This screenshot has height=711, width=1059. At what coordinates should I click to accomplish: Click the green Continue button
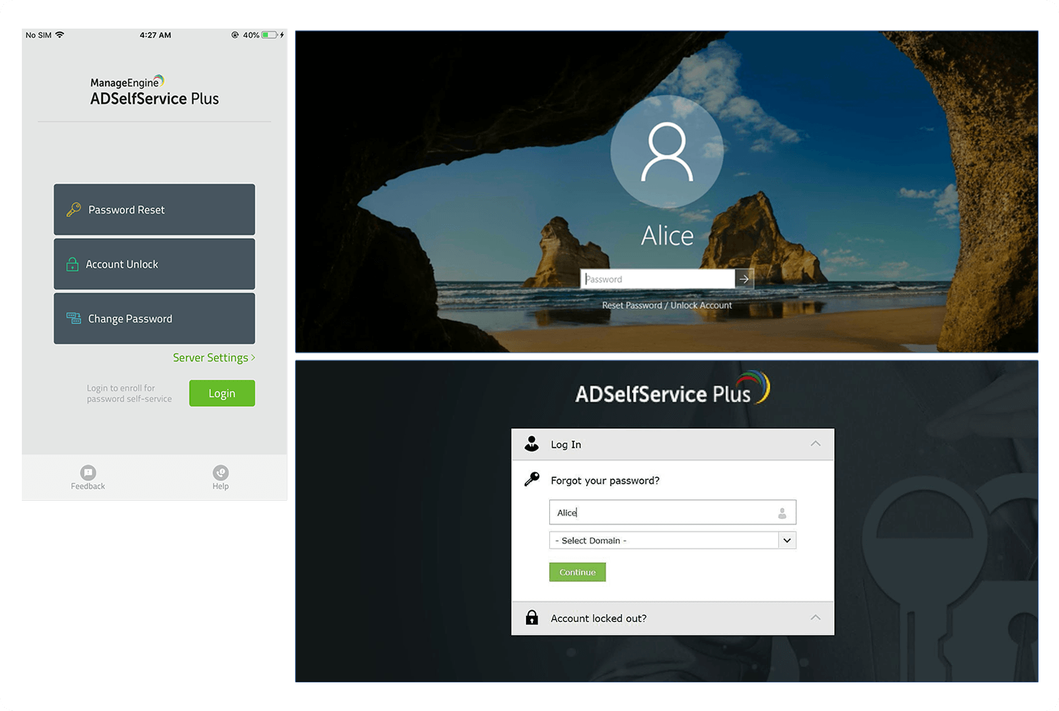[x=577, y=572]
